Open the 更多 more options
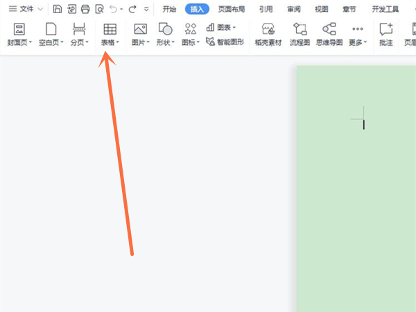 358,35
